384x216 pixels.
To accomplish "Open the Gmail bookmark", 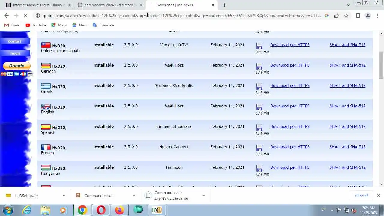I will click(12, 25).
